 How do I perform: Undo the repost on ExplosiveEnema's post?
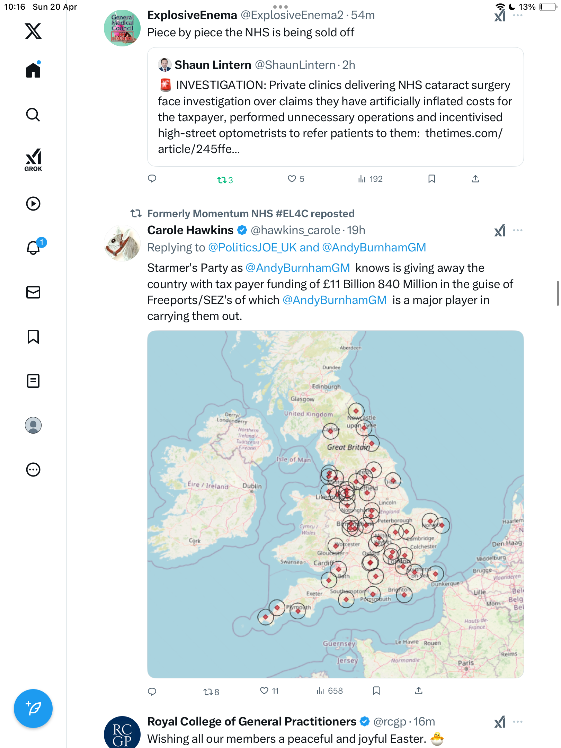tap(225, 180)
